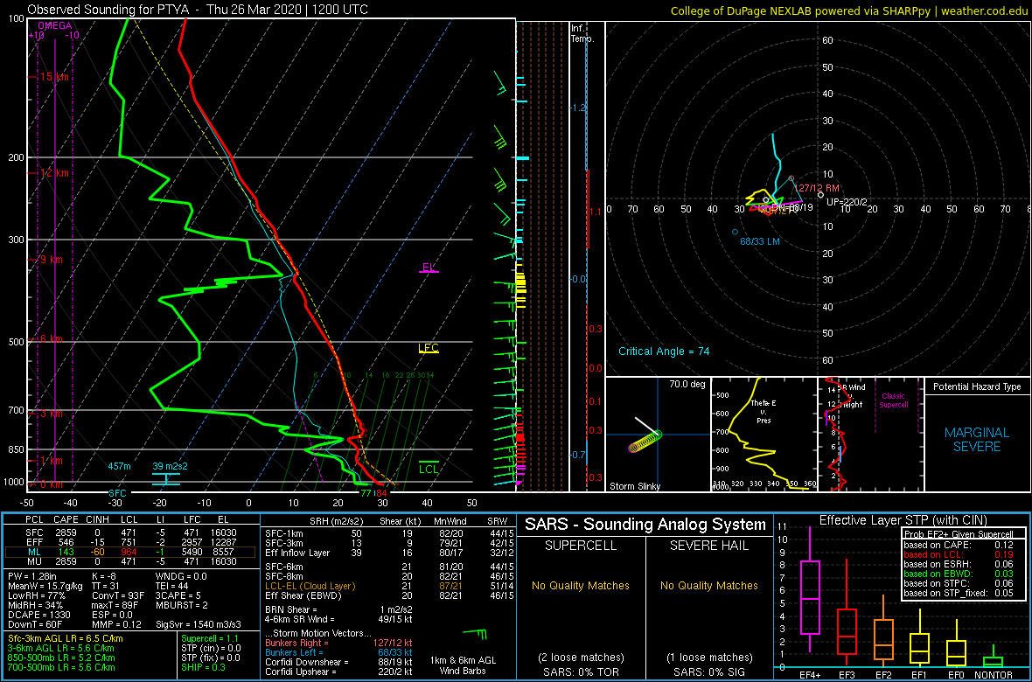Viewport: 1032px width, 682px height.
Task: Select the highlighted ML parcel row
Action: pyautogui.click(x=131, y=554)
